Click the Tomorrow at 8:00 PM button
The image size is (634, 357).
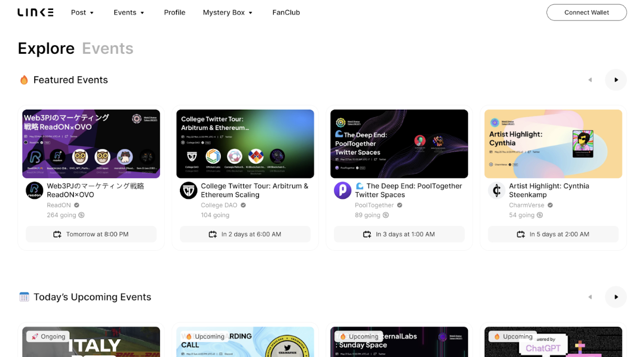[91, 234]
